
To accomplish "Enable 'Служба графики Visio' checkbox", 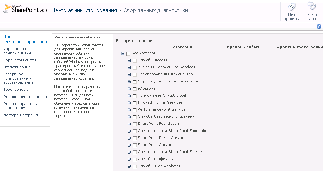I will (135, 159).
